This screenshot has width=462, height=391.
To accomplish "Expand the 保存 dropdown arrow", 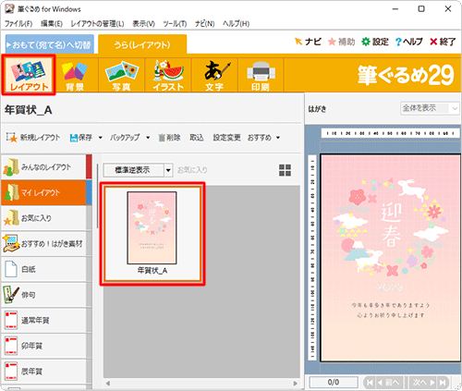I will (x=100, y=138).
